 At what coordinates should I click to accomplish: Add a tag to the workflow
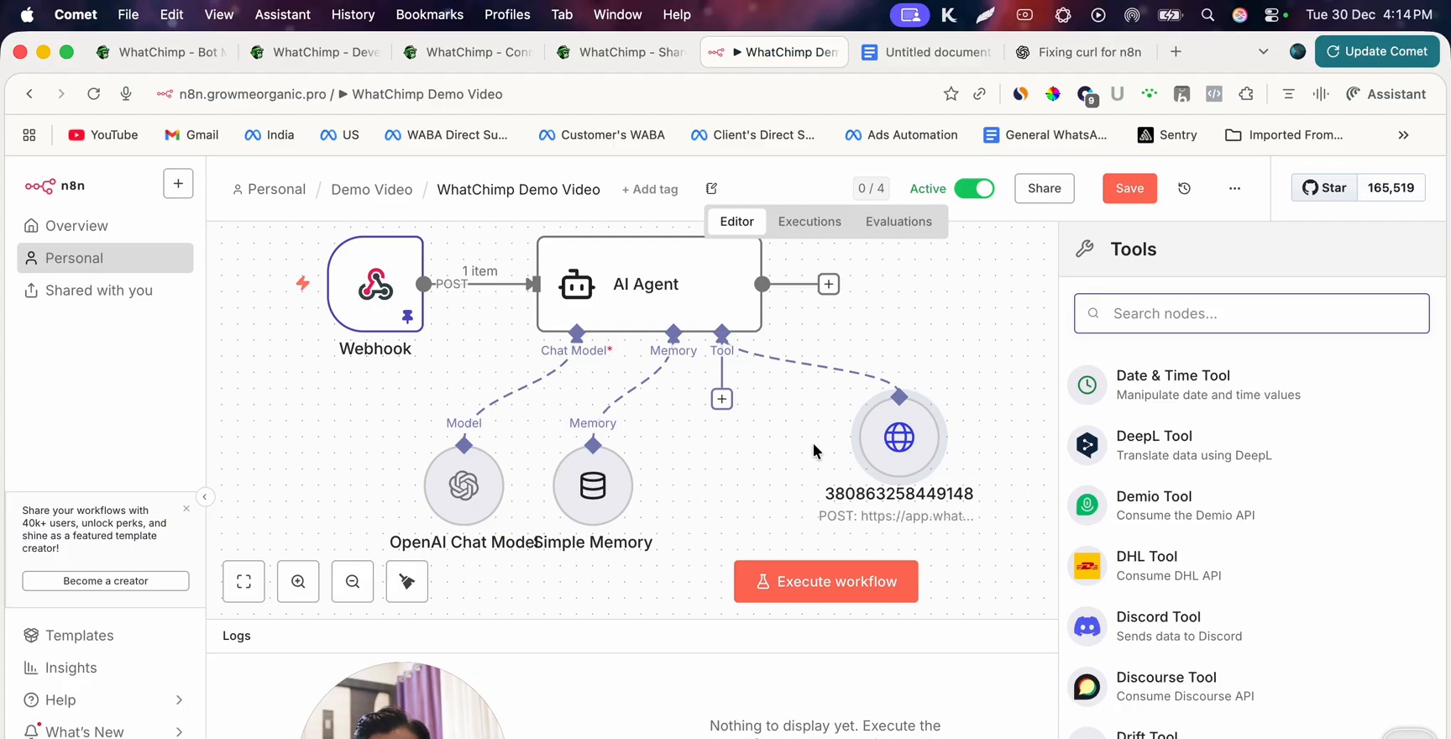click(649, 190)
